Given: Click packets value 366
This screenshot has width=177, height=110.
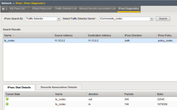Looking at the screenshot, I should pyautogui.click(x=127, y=99).
